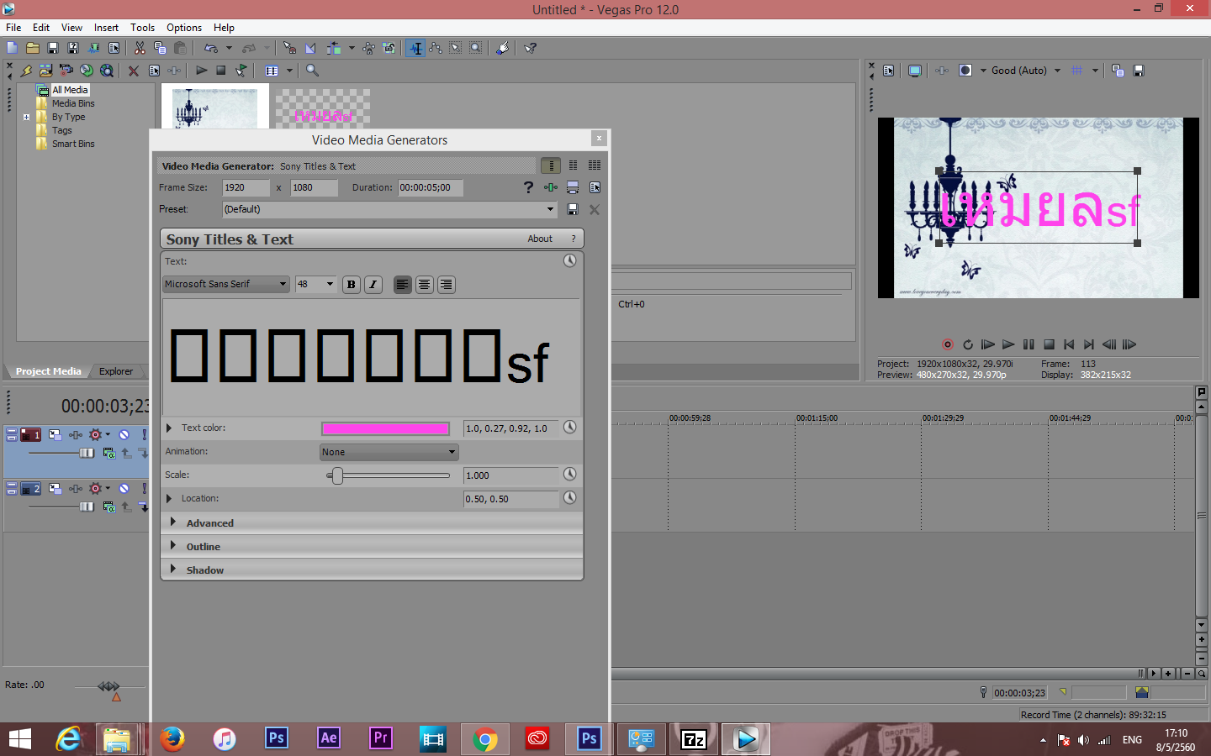Open a project with the folder icon
The image size is (1211, 756).
pos(33,48)
